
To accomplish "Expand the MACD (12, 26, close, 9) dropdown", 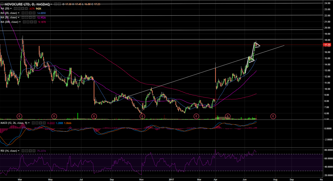I will click(29, 123).
